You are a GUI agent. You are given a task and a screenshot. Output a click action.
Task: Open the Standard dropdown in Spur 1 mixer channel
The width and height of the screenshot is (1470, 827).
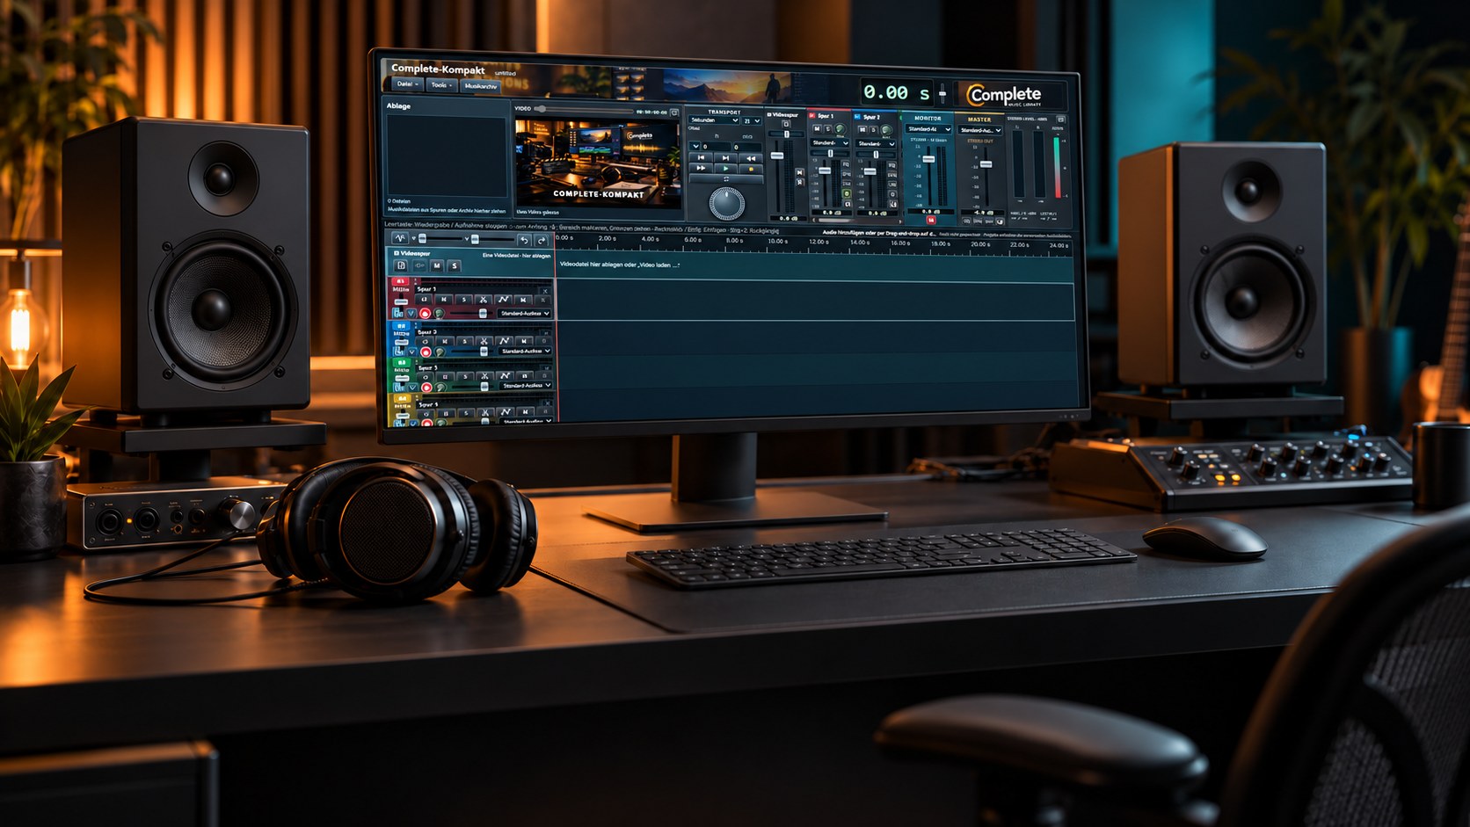click(829, 143)
